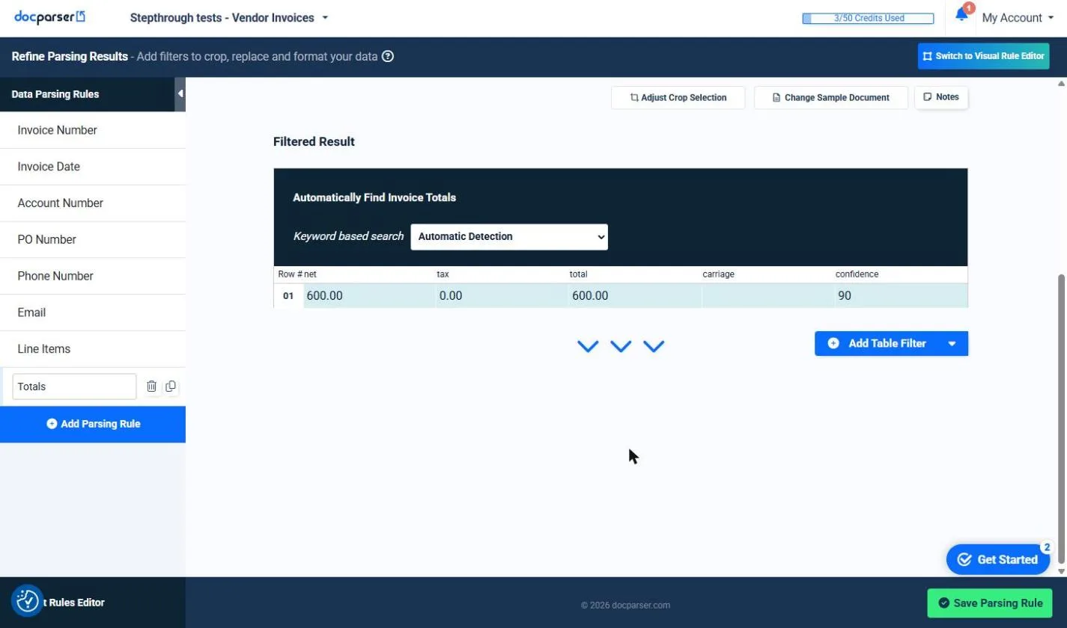Open Get Started widget
Screen dimensions: 1067x628
point(998,559)
